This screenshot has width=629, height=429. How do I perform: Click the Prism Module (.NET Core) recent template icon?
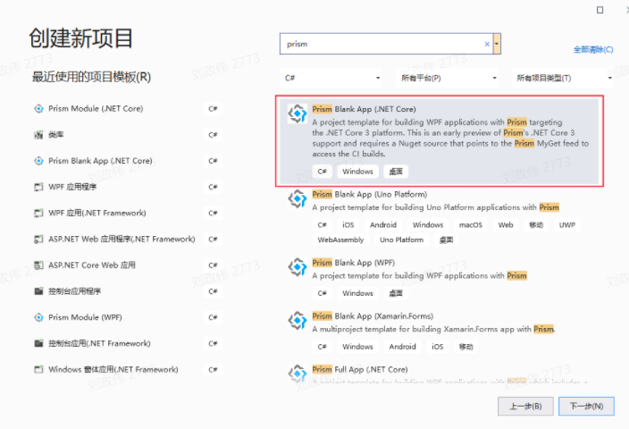38,109
